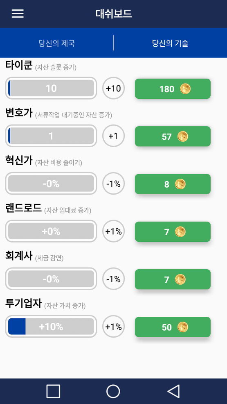
Task: Tap the Android recent apps square icon
Action: click(x=53, y=391)
